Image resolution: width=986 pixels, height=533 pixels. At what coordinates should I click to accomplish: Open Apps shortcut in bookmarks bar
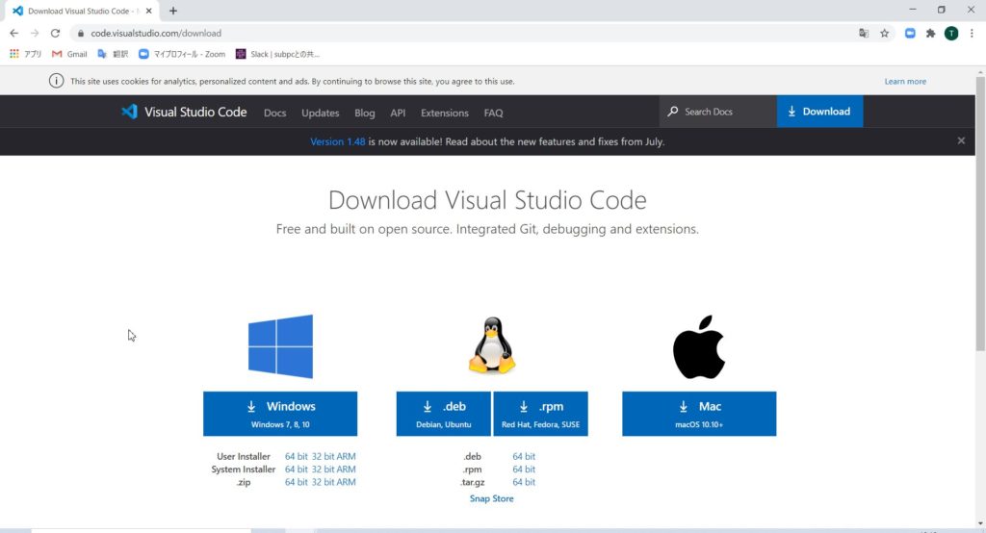(25, 54)
